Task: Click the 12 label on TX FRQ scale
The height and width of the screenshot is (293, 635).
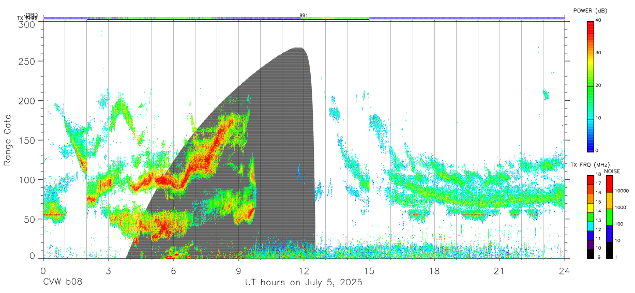Action: click(x=598, y=229)
